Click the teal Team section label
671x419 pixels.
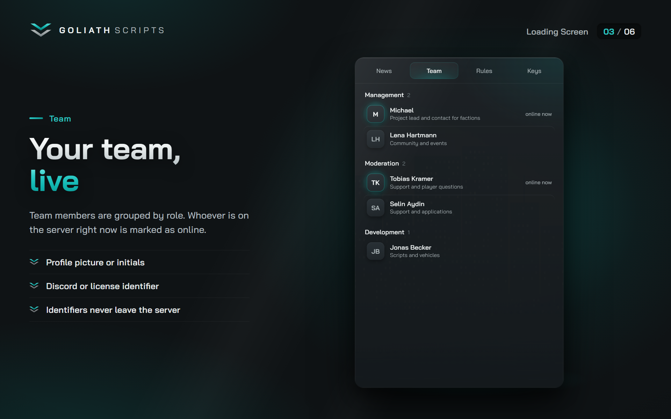[x=60, y=119]
